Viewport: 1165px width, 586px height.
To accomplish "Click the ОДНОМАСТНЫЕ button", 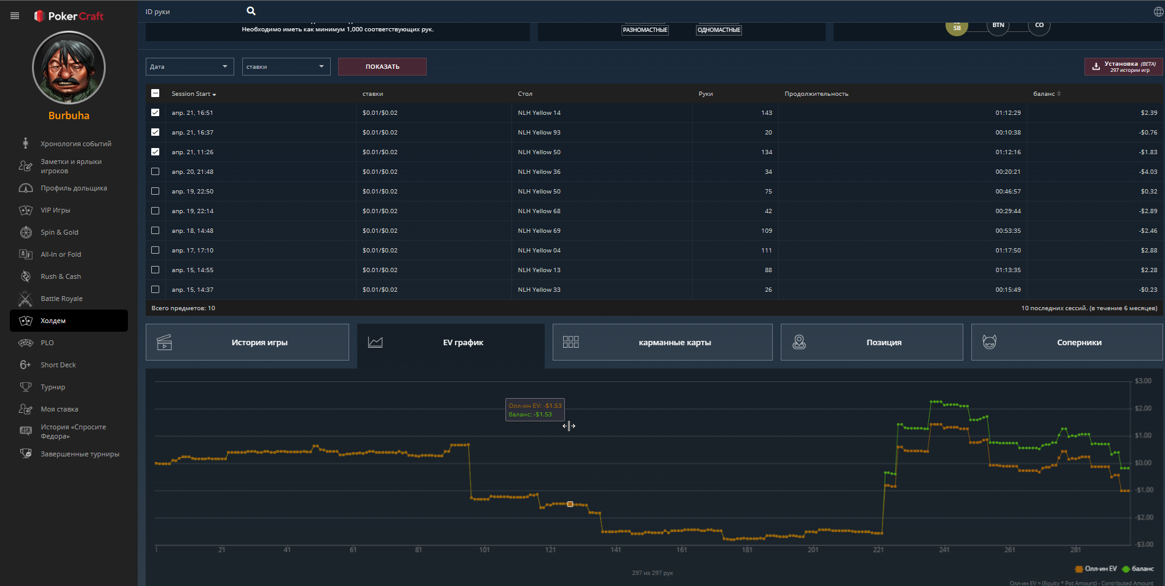I will [719, 30].
